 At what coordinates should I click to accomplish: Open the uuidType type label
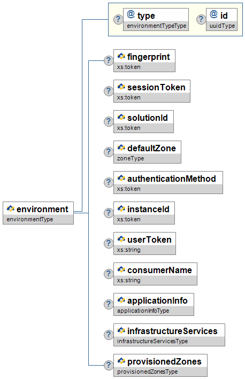click(223, 26)
